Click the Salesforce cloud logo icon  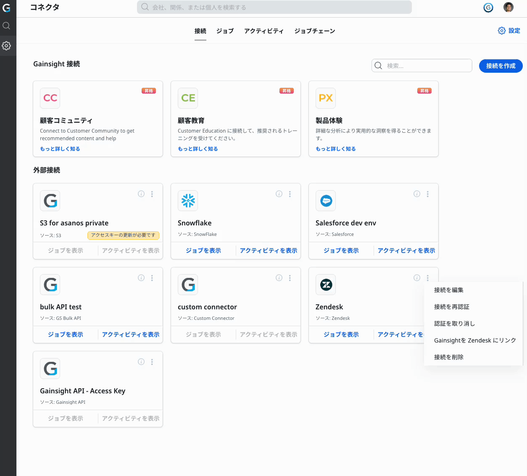[x=326, y=201]
